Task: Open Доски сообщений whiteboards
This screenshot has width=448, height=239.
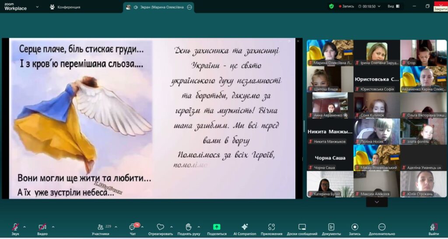Action: 302,227
